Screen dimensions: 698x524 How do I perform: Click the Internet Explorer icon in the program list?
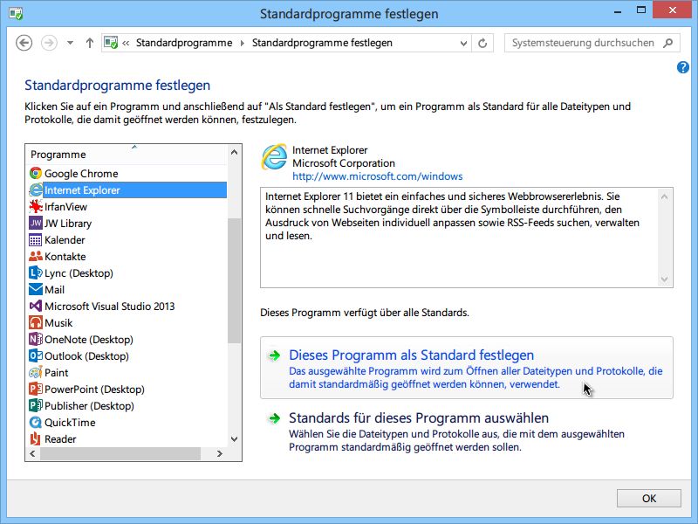(x=36, y=190)
